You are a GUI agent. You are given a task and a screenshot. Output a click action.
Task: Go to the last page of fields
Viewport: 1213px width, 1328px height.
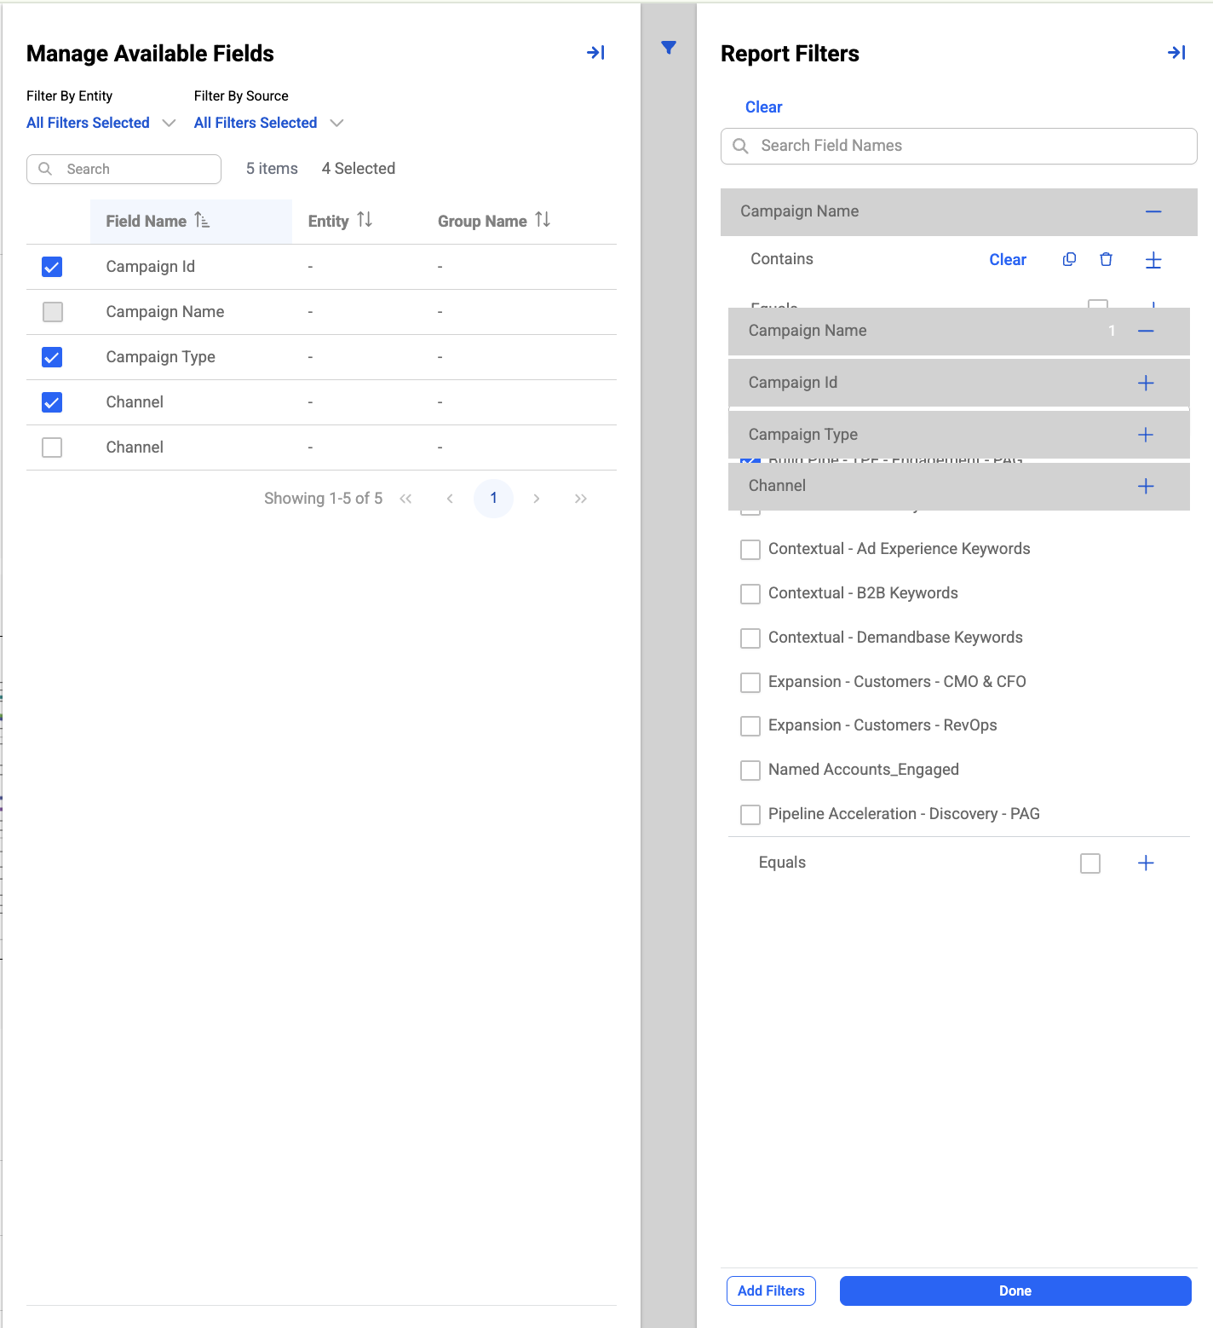(581, 499)
